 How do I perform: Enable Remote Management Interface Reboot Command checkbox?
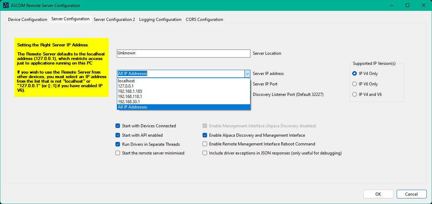[205, 144]
